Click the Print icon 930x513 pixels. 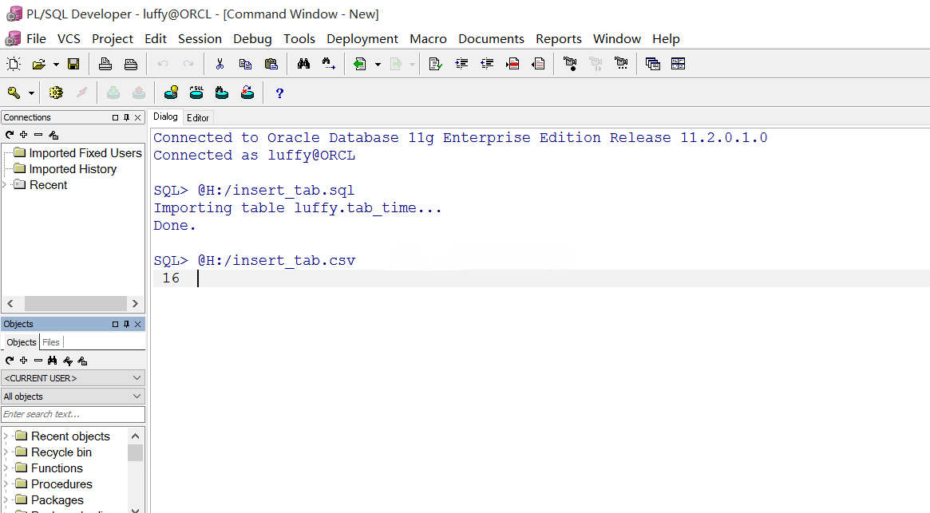tap(105, 64)
